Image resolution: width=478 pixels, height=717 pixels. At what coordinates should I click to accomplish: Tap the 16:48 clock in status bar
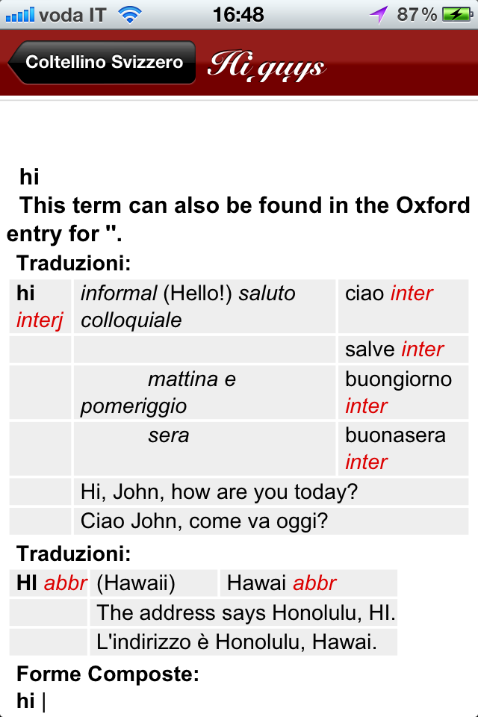pyautogui.click(x=238, y=14)
